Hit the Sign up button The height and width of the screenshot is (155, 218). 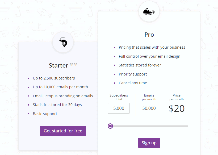pos(149,143)
